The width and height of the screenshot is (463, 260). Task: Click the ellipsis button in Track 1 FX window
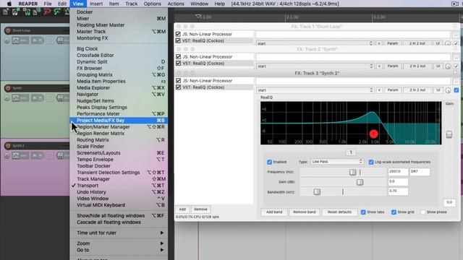[x=456, y=35]
